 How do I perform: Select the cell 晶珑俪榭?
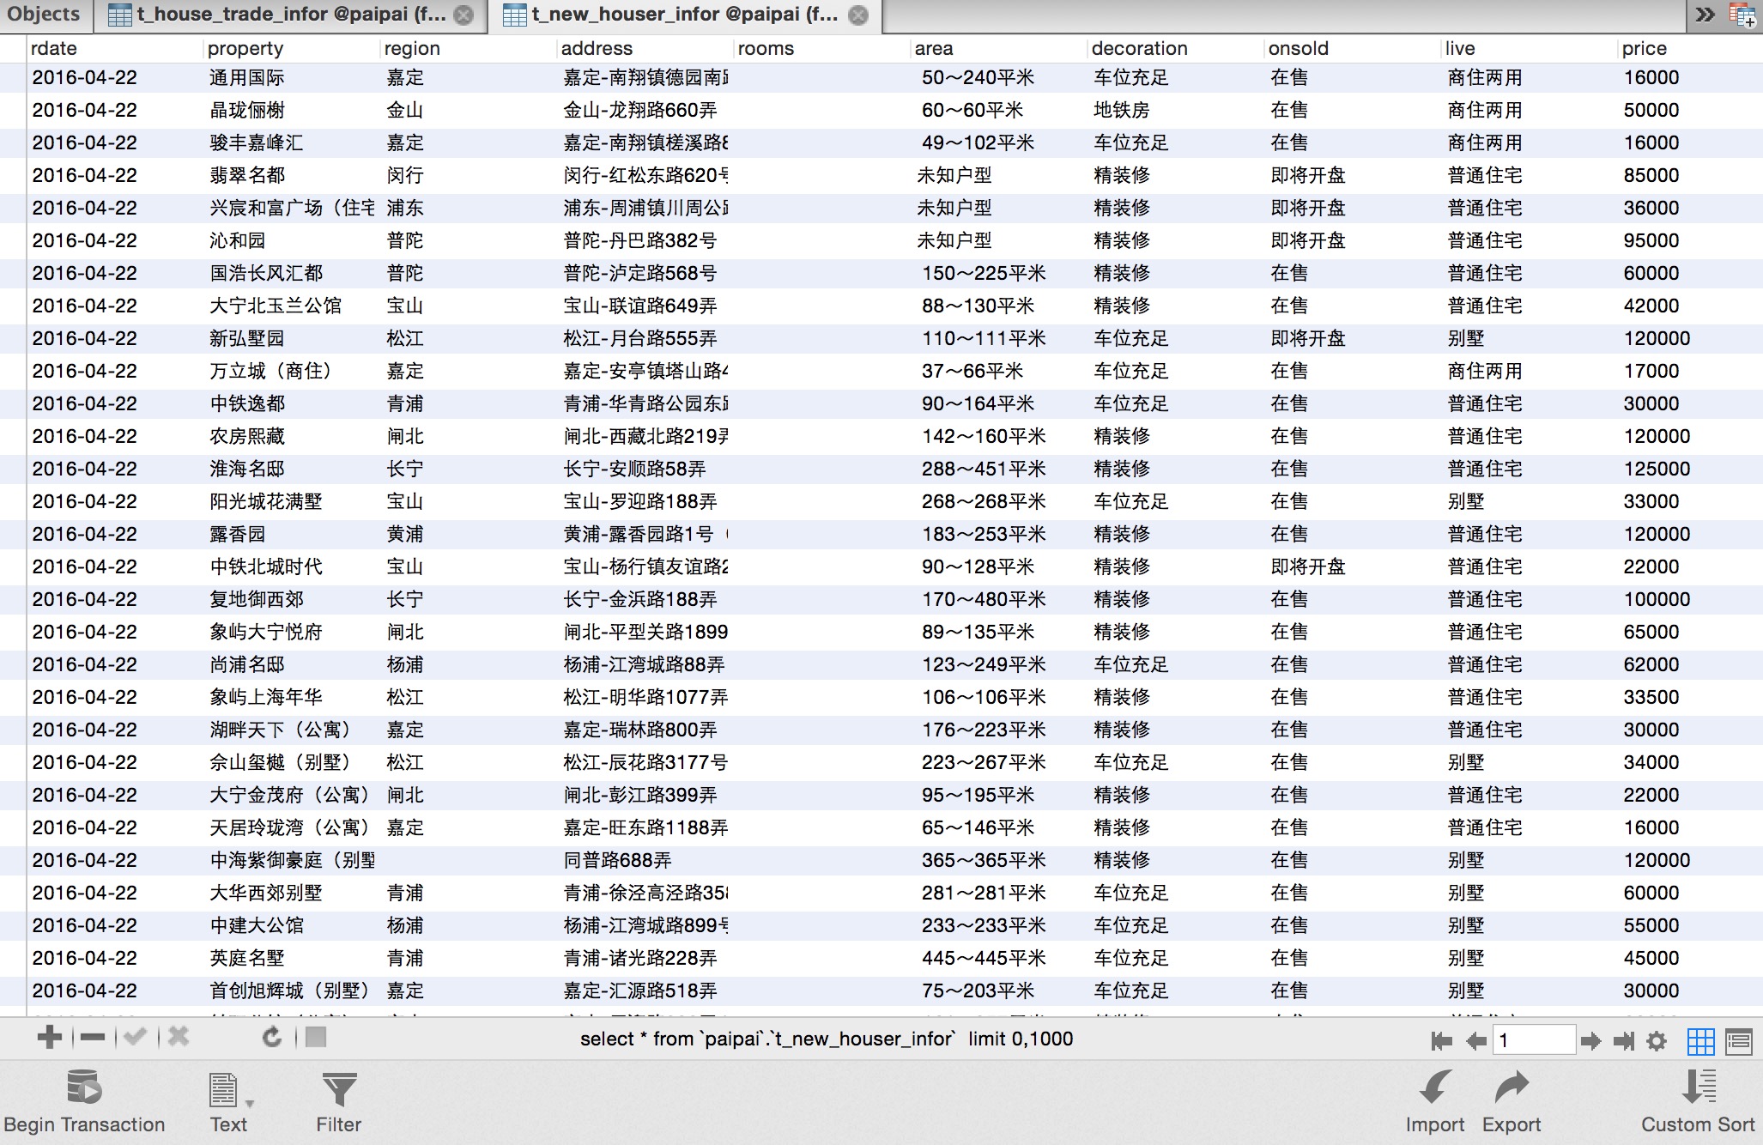click(x=247, y=110)
